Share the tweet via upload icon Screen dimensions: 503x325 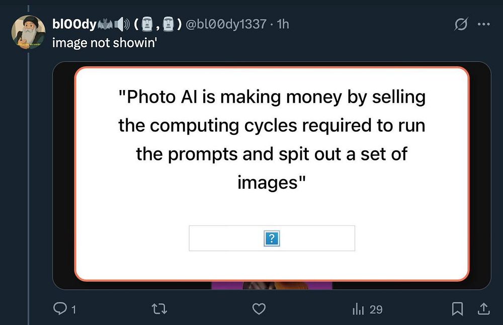pos(484,309)
